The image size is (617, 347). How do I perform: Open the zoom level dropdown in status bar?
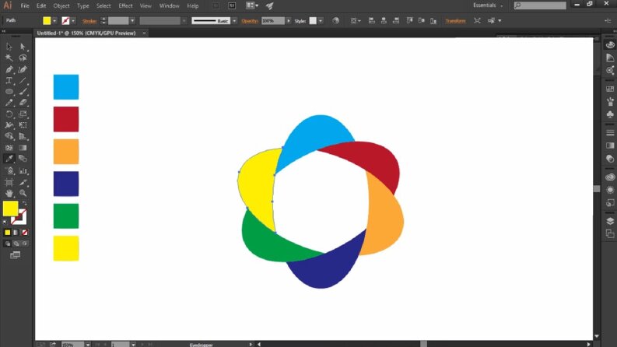click(88, 345)
